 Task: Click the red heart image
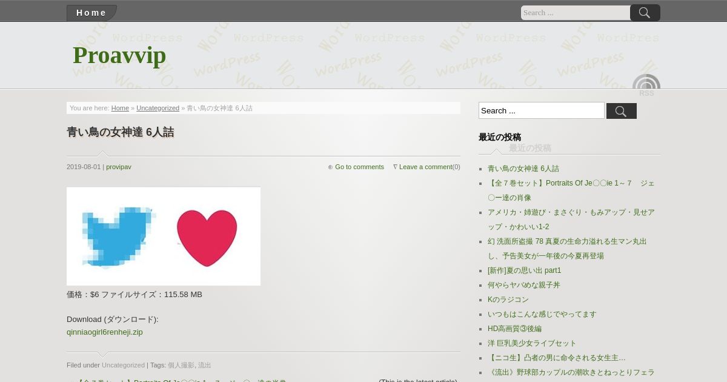click(x=207, y=238)
